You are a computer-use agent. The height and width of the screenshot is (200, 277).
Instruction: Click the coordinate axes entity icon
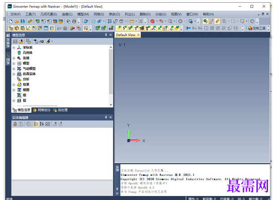point(154,28)
